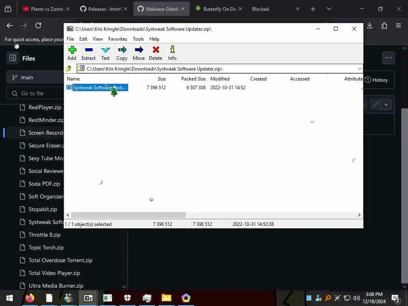Expand the GitHub edit options caret dropdown
Viewport: 408px width, 306px height.
(386, 105)
